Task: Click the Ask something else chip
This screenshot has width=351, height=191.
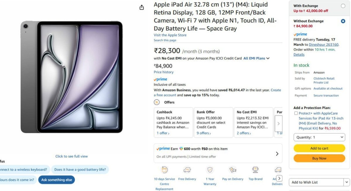Action: click(x=56, y=180)
